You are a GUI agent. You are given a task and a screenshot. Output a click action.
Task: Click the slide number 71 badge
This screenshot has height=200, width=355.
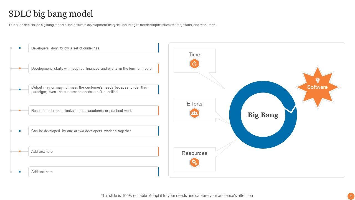pyautogui.click(x=351, y=196)
